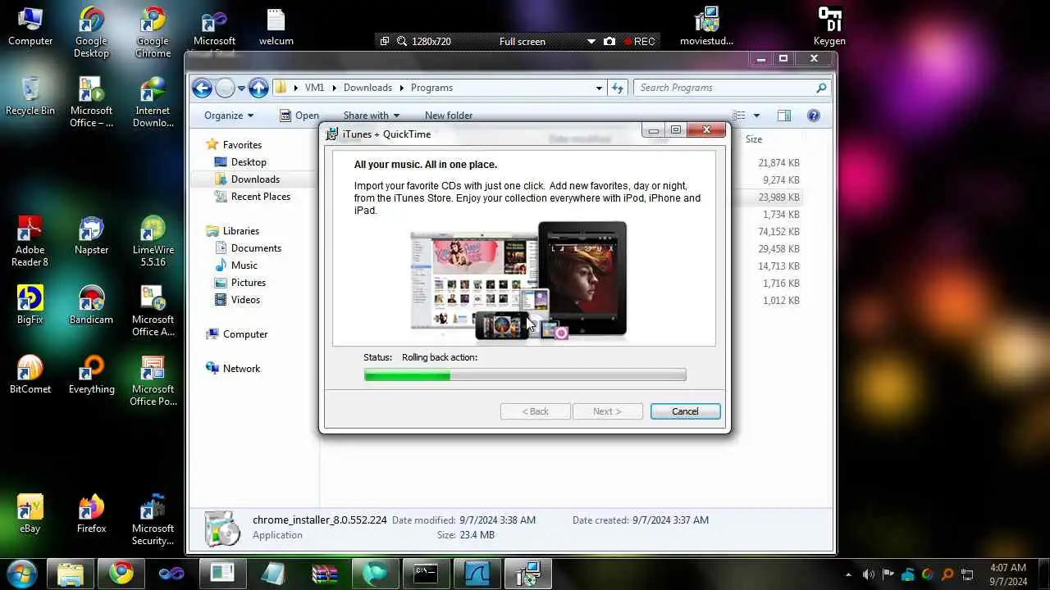Select the Microsoft Security desktop icon
This screenshot has height=590, width=1050.
[x=153, y=520]
